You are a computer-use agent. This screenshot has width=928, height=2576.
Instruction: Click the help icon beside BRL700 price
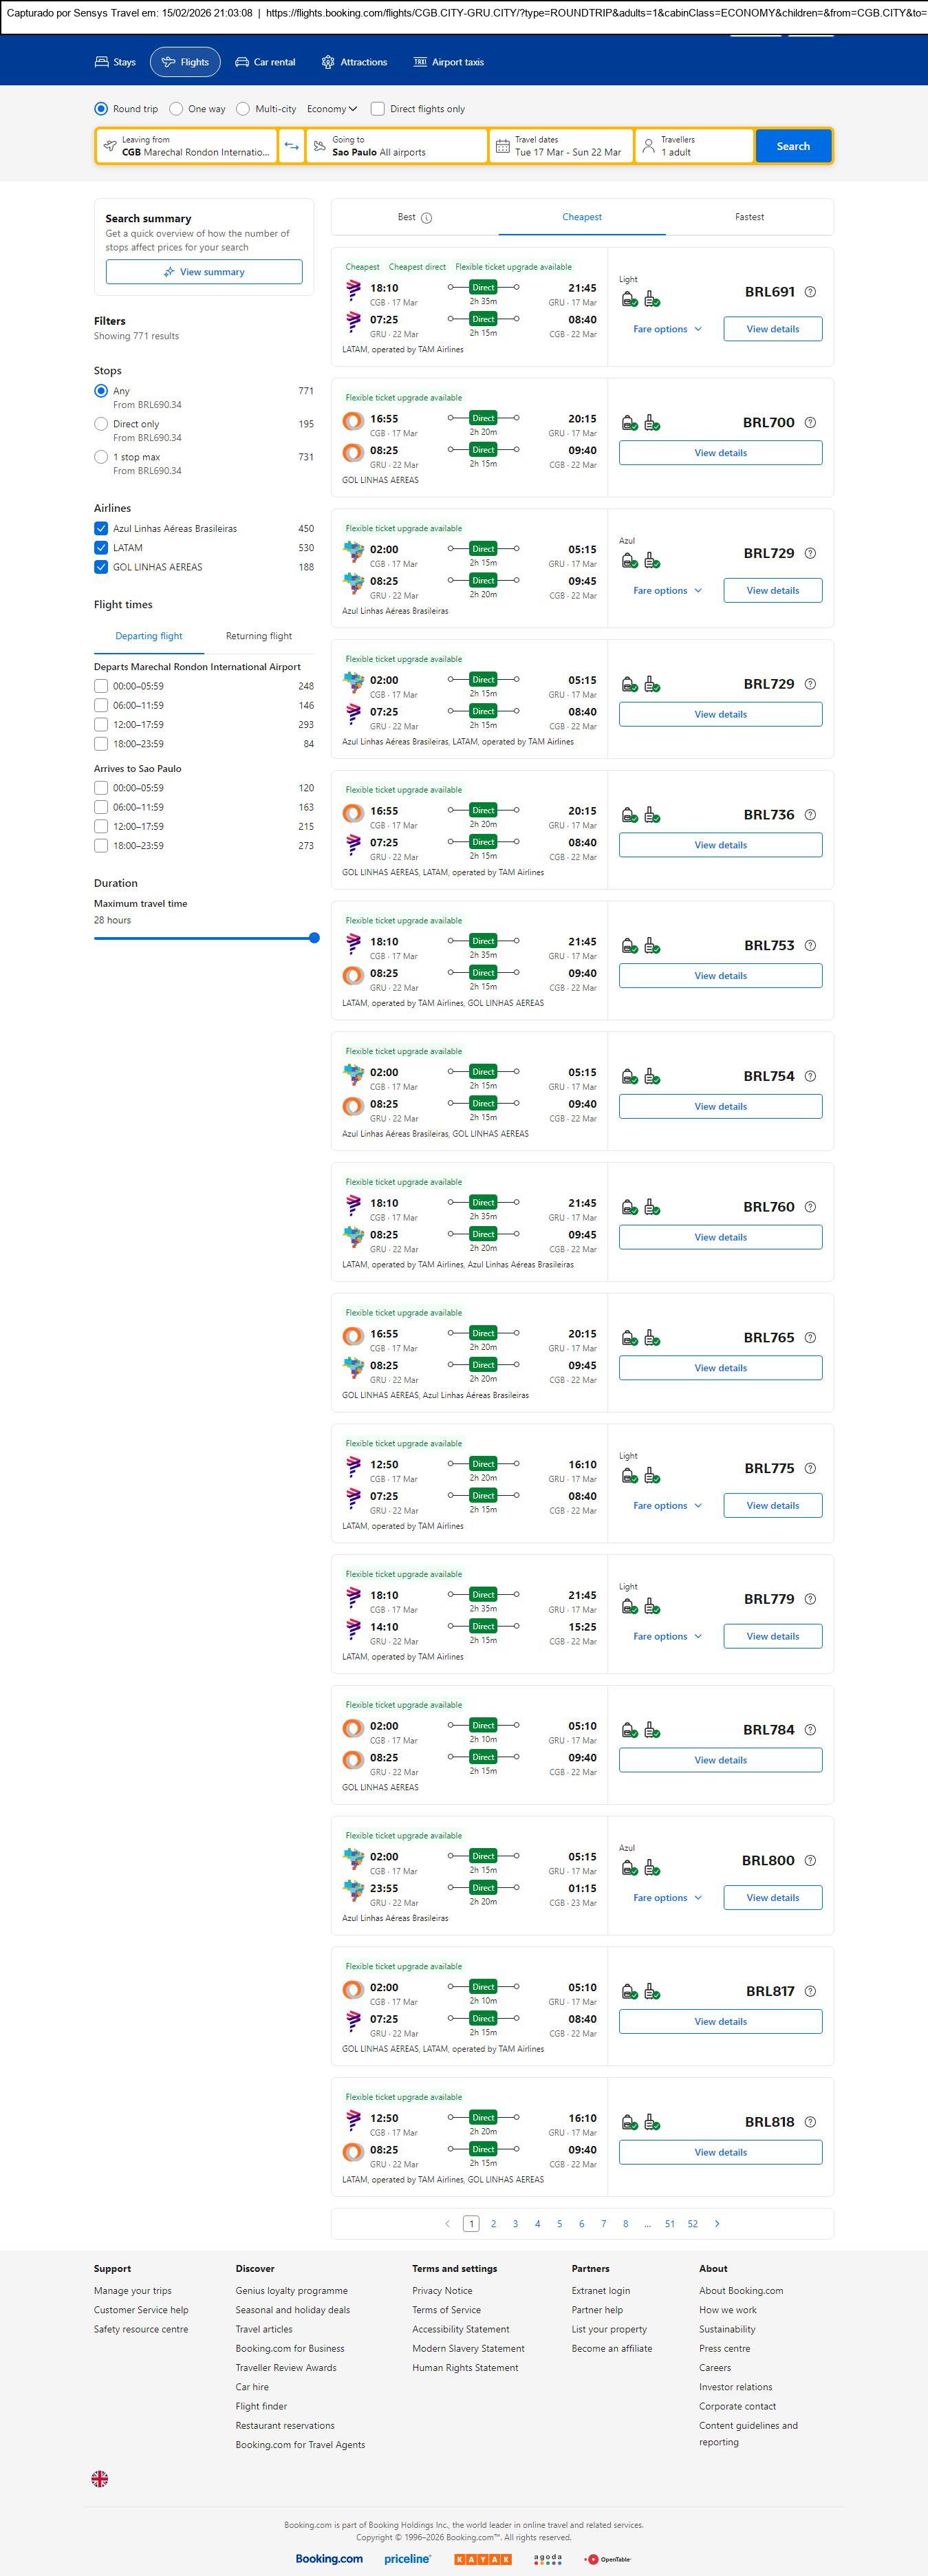810,423
